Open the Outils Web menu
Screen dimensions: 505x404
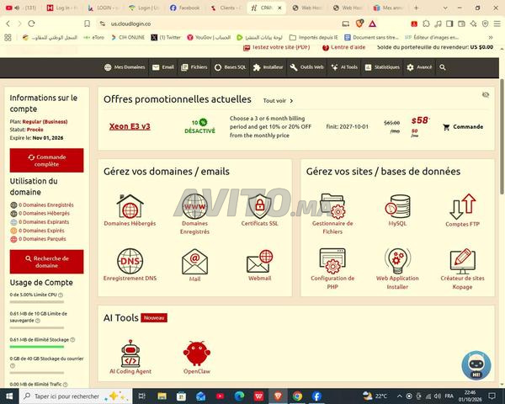pos(306,67)
